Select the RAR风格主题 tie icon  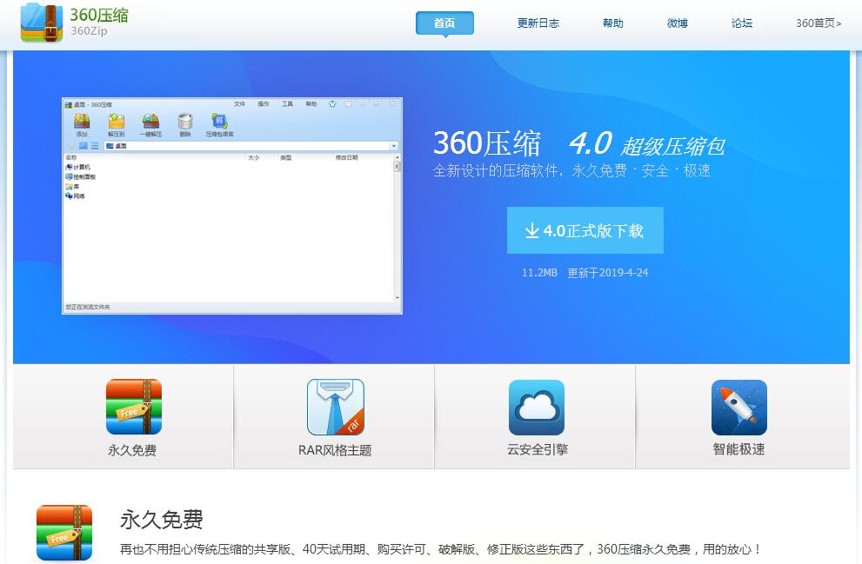pyautogui.click(x=335, y=407)
